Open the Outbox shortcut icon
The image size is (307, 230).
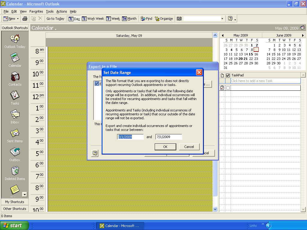pos(15,152)
